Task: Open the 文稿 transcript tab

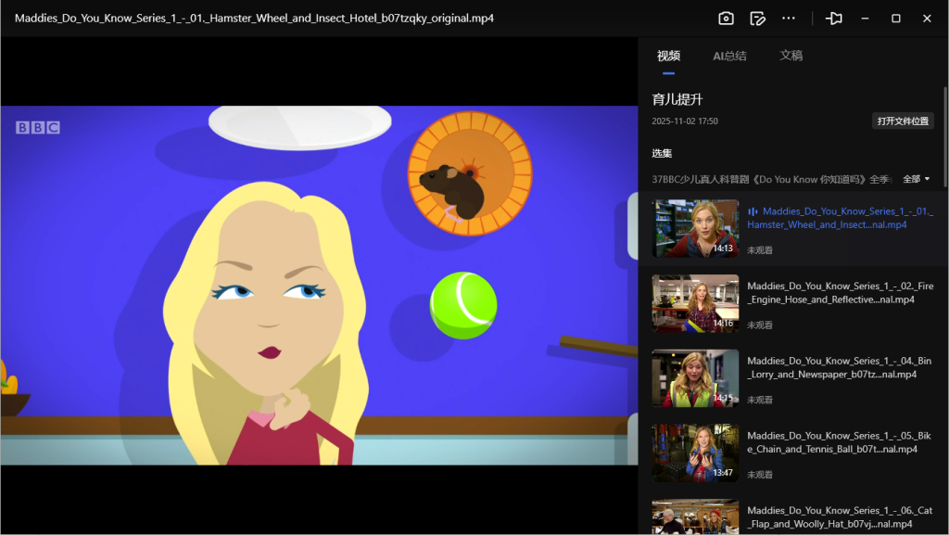Action: coord(791,56)
